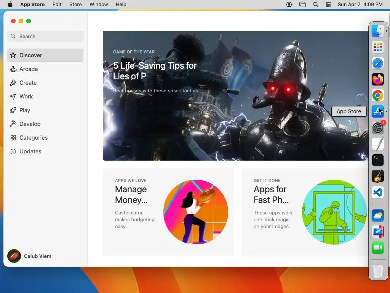Click the yellow minimize window button

pos(21,21)
